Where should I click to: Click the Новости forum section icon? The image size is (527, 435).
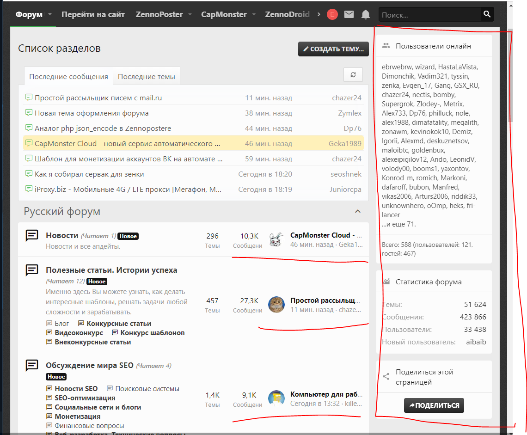[32, 235]
